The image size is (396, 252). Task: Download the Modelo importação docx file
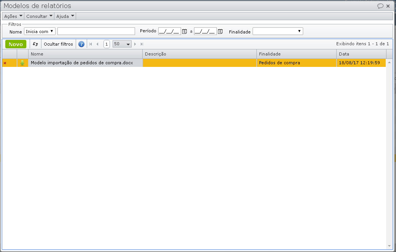coord(22,63)
